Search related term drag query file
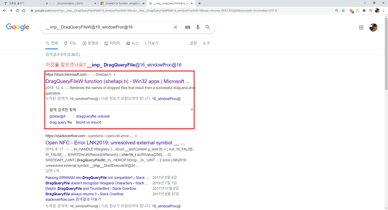The image size is (388, 210). [61, 122]
